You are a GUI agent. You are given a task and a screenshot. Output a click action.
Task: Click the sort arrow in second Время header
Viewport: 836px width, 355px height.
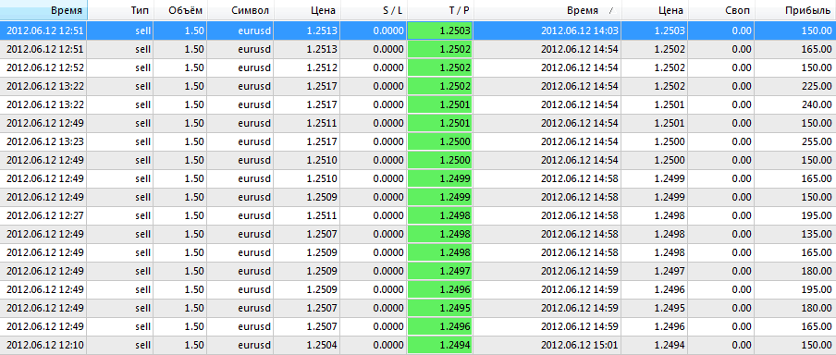click(x=610, y=11)
